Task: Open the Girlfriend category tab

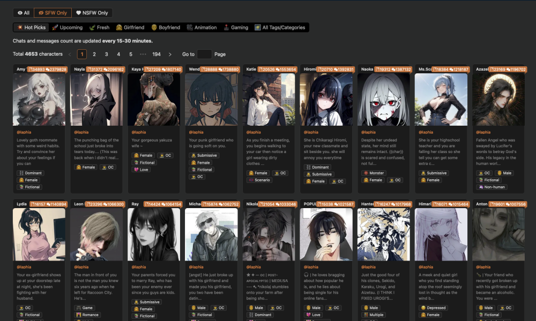Action: tap(130, 28)
